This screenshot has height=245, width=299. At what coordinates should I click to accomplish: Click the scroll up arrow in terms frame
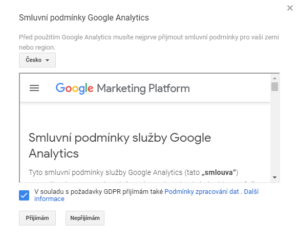(274, 78)
